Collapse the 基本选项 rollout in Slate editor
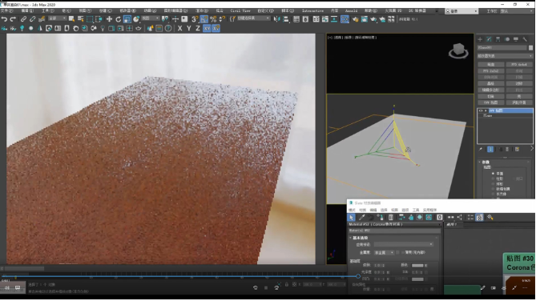This screenshot has height=305, width=536. click(x=350, y=238)
